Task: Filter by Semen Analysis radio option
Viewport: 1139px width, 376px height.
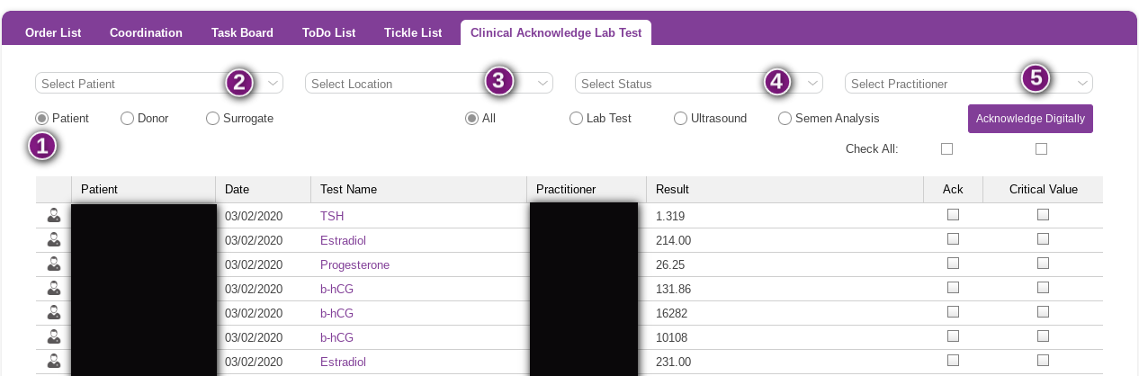Action: tap(785, 118)
